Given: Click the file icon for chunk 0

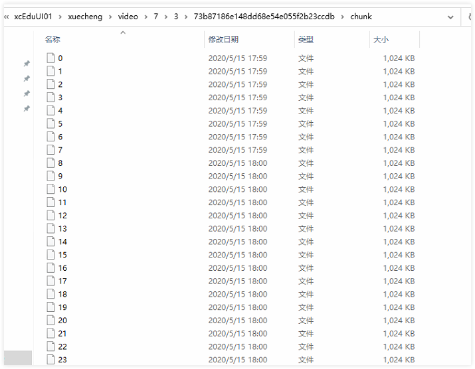Looking at the screenshot, I should (50, 58).
